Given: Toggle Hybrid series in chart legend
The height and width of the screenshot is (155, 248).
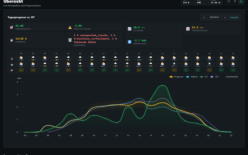Looking at the screenshot, I should point(191,77).
